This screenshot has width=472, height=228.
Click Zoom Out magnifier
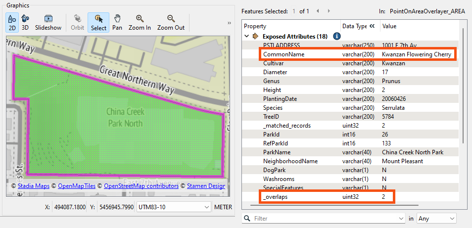[171, 22]
